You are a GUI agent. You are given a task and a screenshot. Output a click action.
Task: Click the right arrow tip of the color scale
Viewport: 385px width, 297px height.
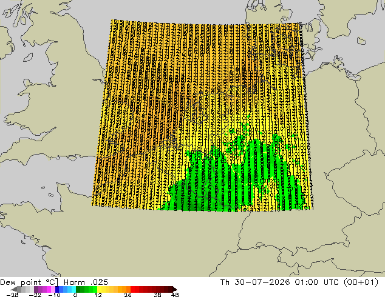click(x=175, y=289)
